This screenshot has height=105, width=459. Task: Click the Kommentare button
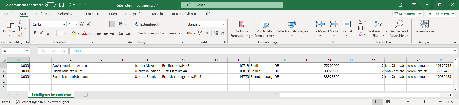(x=408, y=14)
